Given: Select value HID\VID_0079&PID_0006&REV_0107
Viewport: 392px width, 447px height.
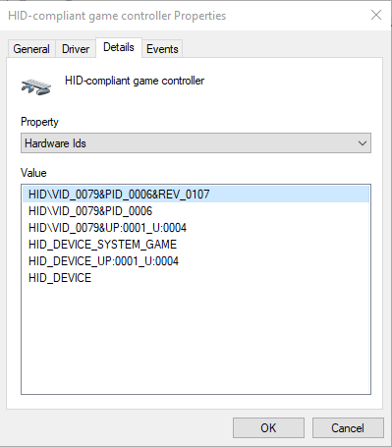Looking at the screenshot, I should 196,195.
